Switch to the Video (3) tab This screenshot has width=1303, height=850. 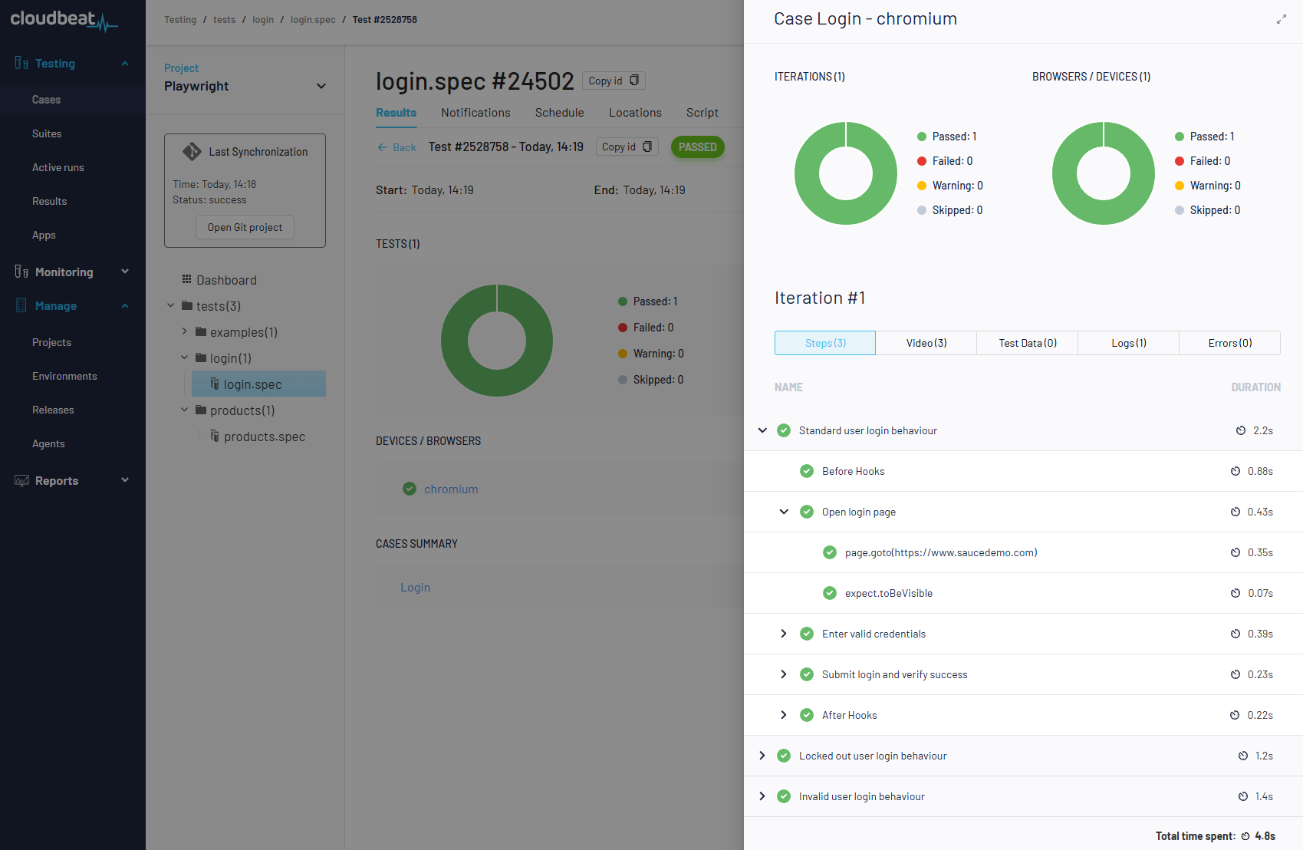pos(926,343)
